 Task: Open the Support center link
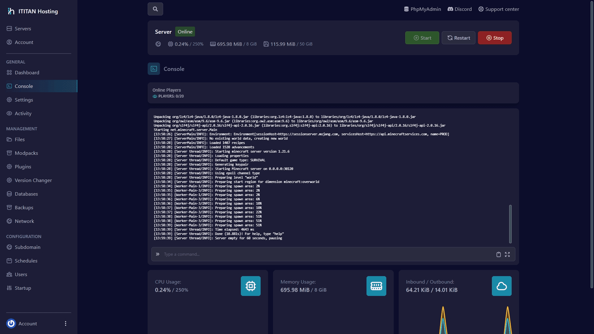point(499,9)
